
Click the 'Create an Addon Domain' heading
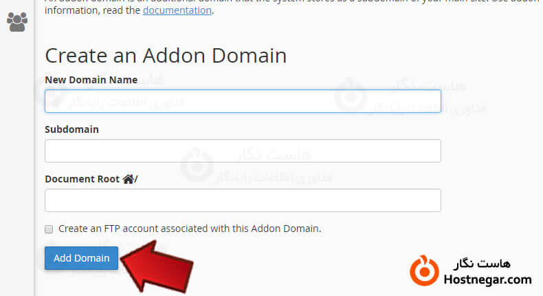[x=166, y=56]
